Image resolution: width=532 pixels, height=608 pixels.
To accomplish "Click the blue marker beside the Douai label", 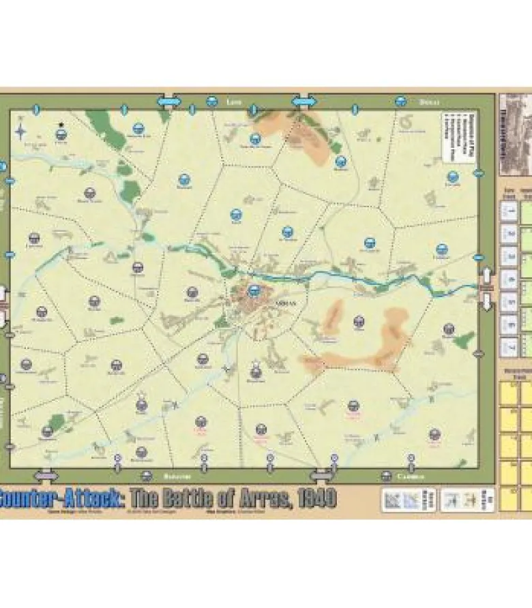I will click(401, 102).
